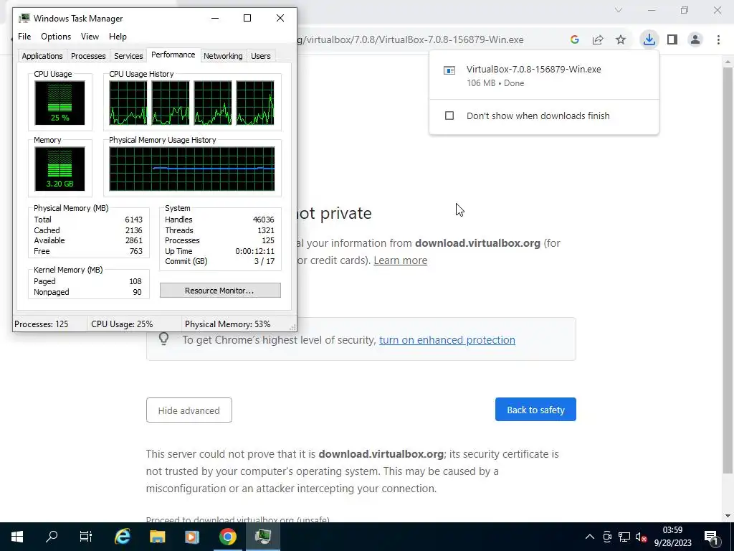
Task: Select the Performance tab
Action: (173, 55)
